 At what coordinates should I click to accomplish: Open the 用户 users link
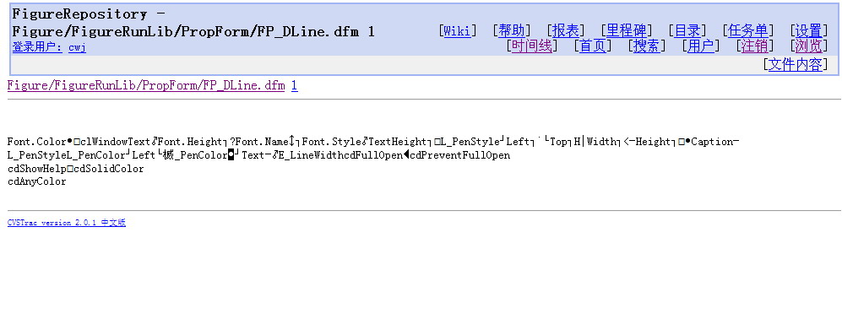pos(701,46)
